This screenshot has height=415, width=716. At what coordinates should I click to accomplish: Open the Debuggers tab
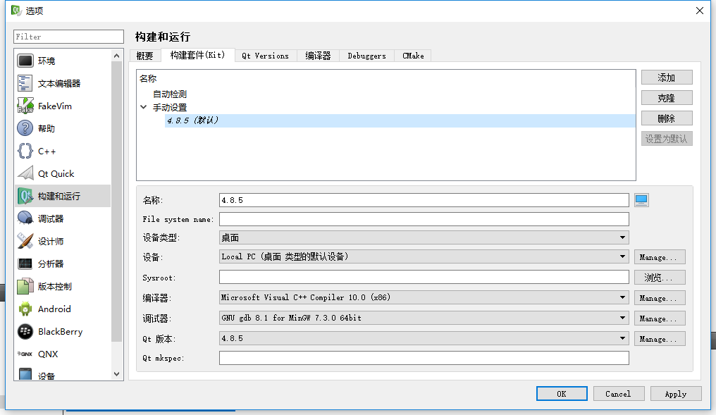366,55
